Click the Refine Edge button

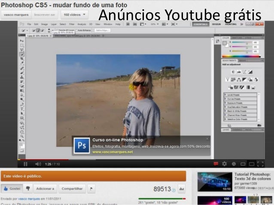[x=102, y=30]
